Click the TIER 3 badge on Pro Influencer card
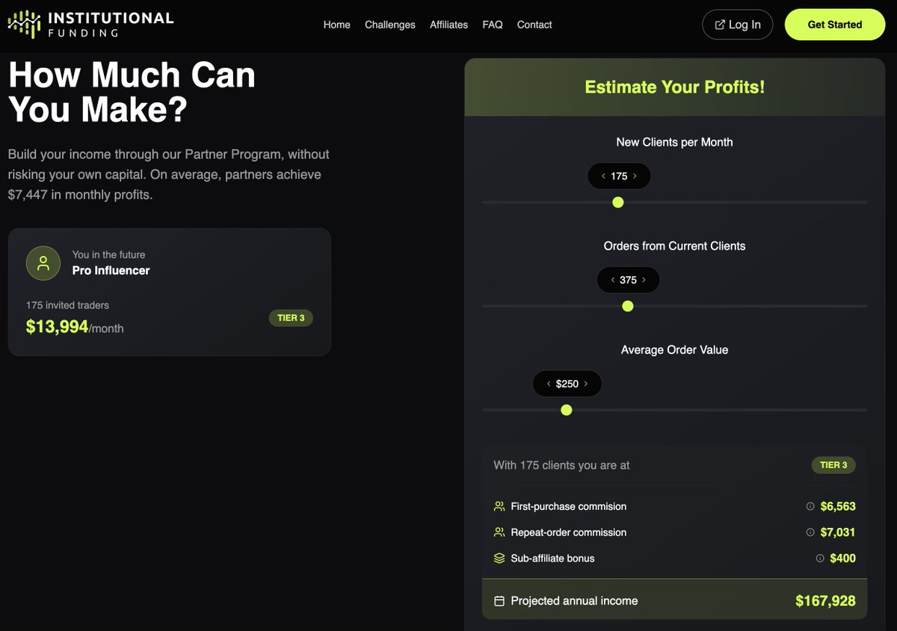Viewport: 897px width, 631px height. coord(291,318)
